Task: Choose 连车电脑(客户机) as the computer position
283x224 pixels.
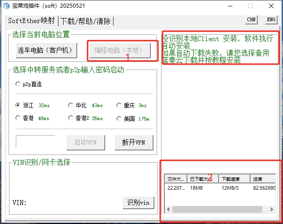Action: coord(45,50)
